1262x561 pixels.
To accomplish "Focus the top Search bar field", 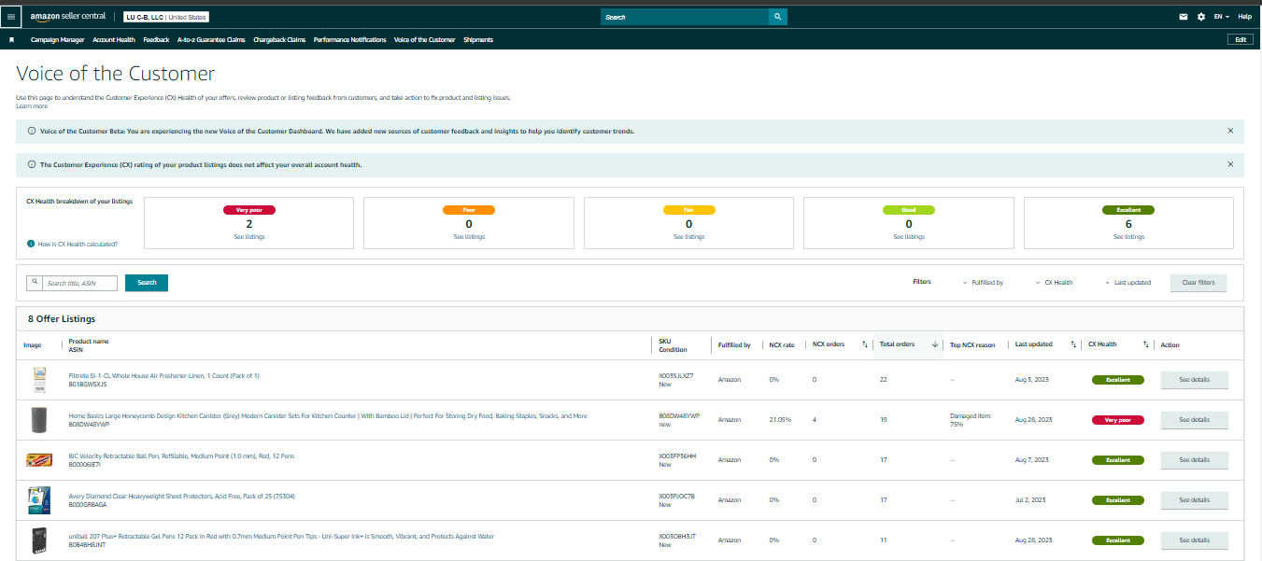I will [x=684, y=17].
